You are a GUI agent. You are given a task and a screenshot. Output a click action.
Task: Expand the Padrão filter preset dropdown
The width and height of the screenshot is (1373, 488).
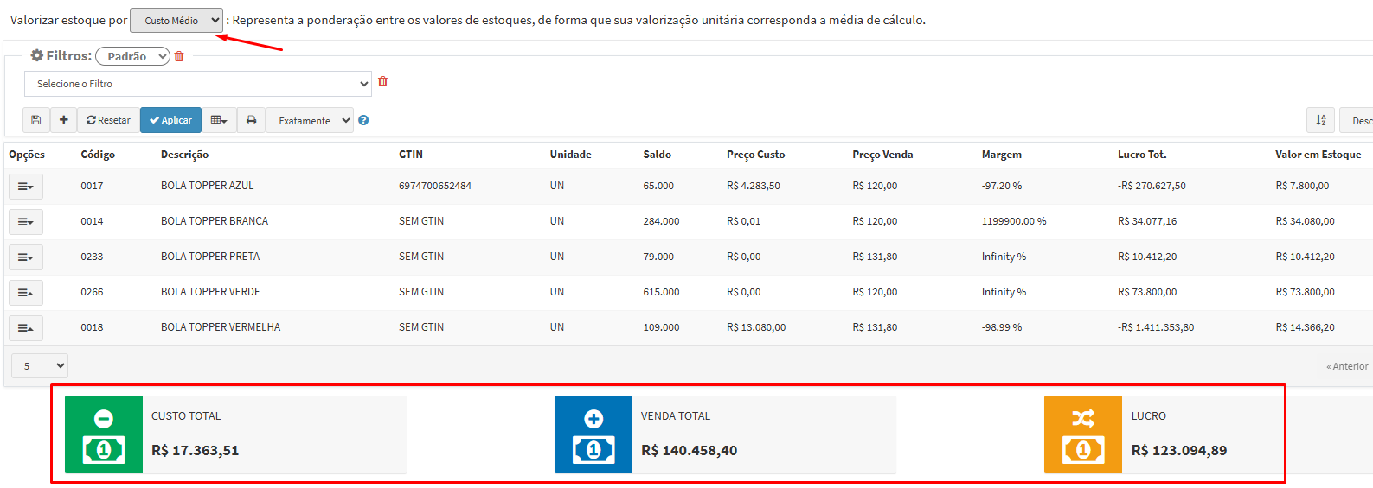tap(132, 56)
